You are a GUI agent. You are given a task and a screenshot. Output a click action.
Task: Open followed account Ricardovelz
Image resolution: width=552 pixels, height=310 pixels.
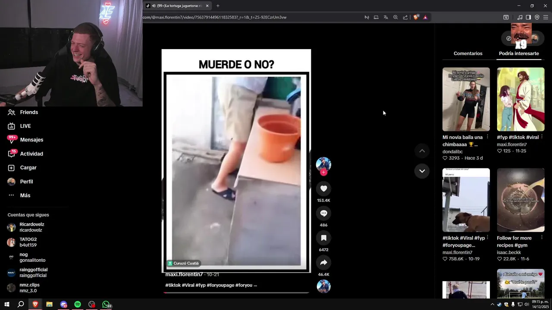pos(26,227)
